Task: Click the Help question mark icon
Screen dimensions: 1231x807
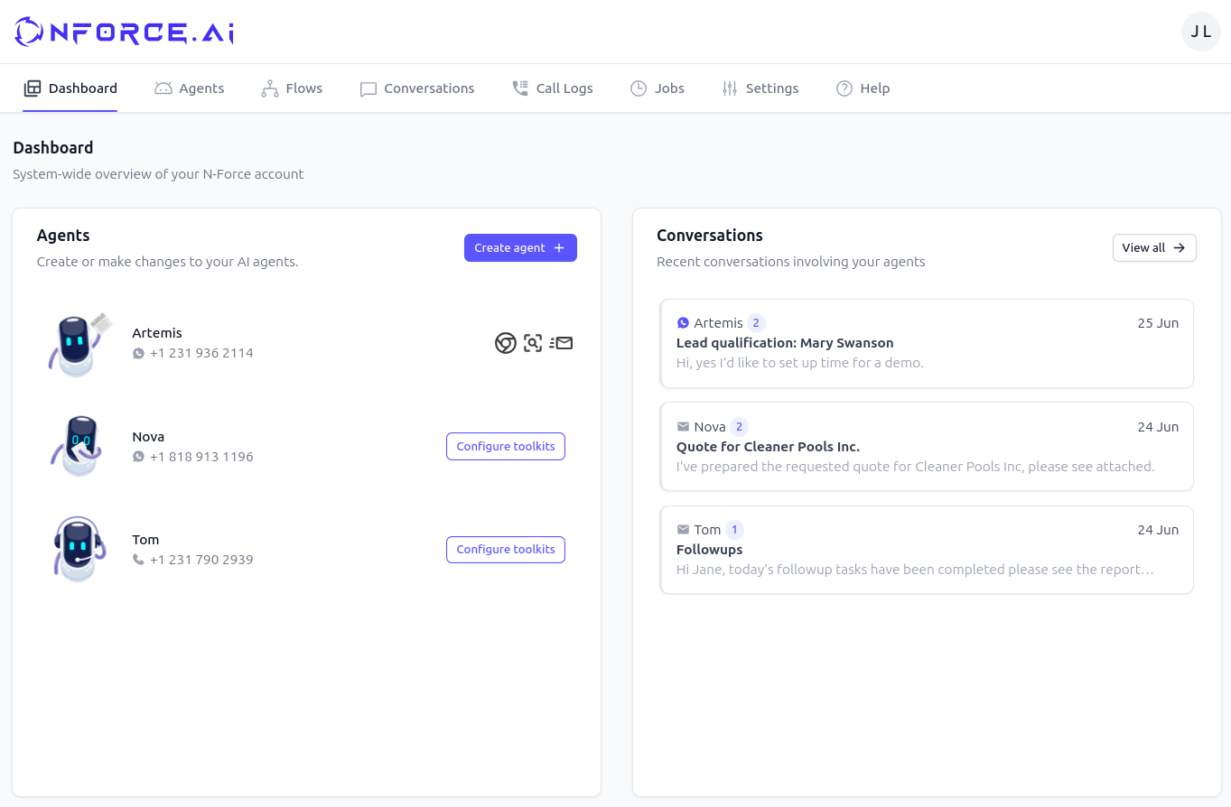Action: (x=843, y=88)
